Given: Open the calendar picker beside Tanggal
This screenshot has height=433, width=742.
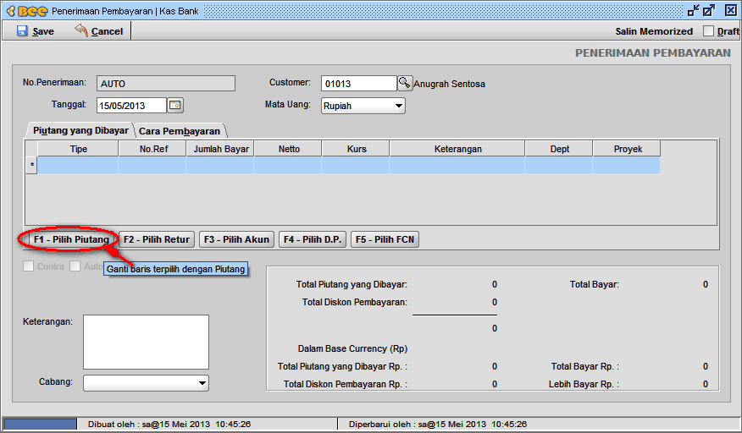Looking at the screenshot, I should [x=175, y=106].
